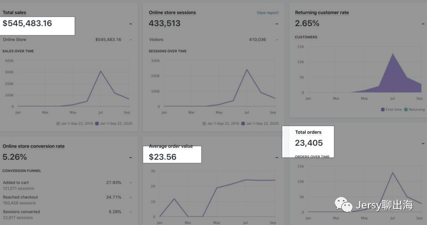427x225 pixels.
Task: Click the Returning legend color swatch
Action: pyautogui.click(x=407, y=109)
